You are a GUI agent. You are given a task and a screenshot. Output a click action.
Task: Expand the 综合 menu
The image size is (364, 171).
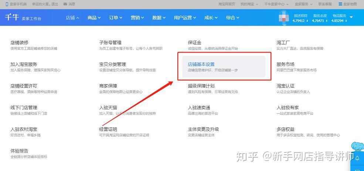click(x=232, y=18)
